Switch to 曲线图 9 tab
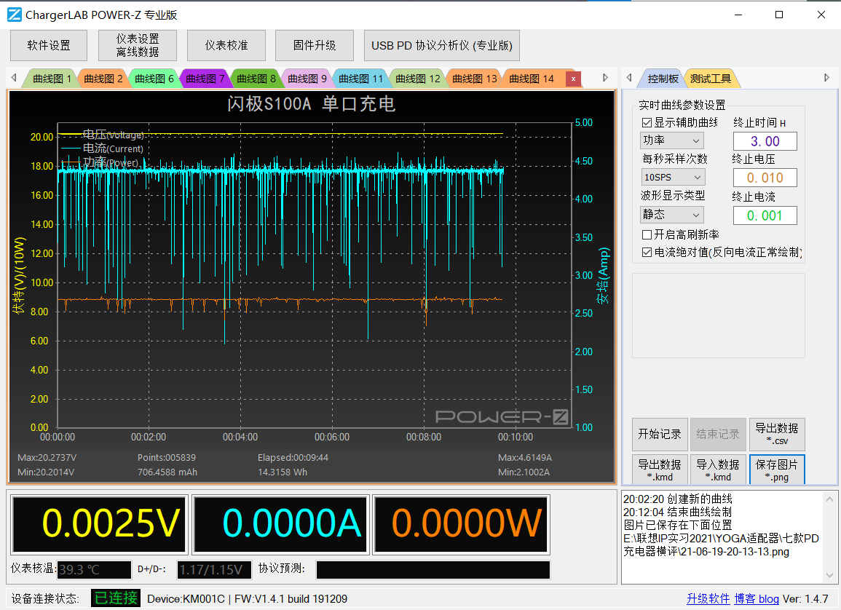The height and width of the screenshot is (610, 841). pyautogui.click(x=307, y=79)
